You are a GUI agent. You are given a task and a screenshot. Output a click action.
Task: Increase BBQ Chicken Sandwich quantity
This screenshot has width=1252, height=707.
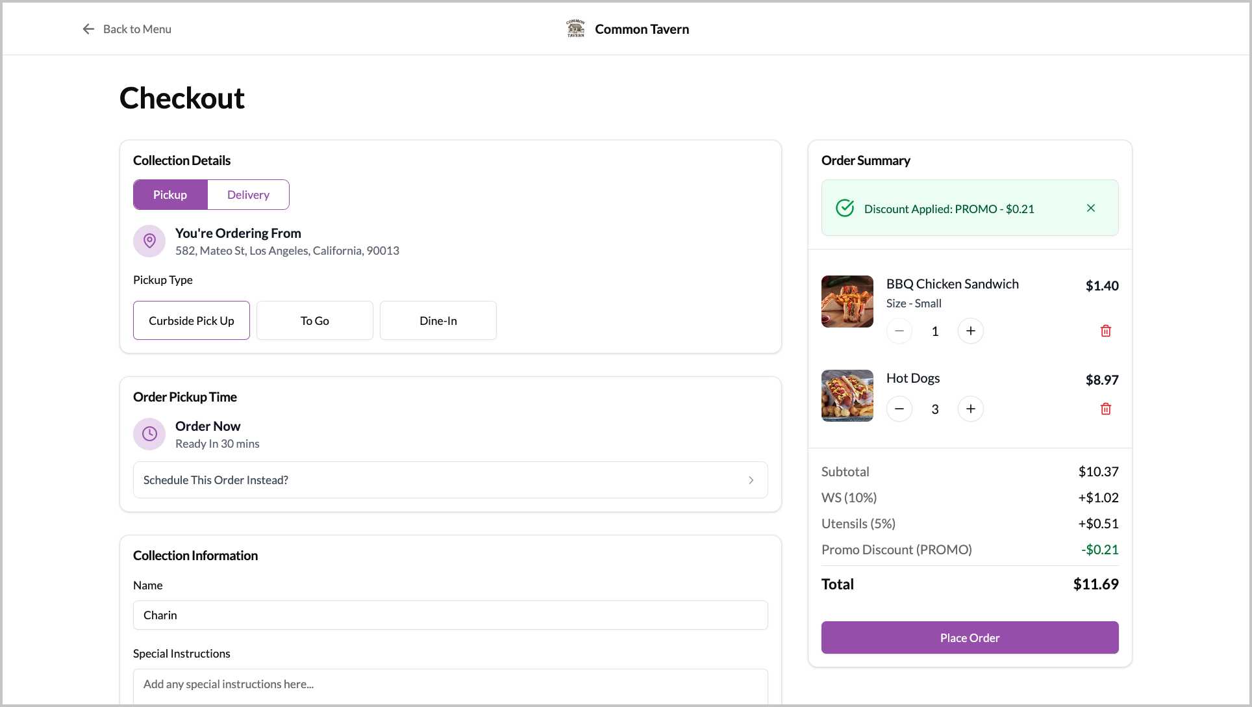pos(970,331)
